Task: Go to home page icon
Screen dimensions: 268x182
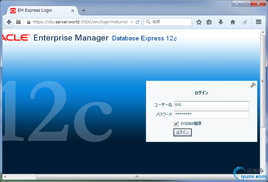Action: click(x=233, y=22)
